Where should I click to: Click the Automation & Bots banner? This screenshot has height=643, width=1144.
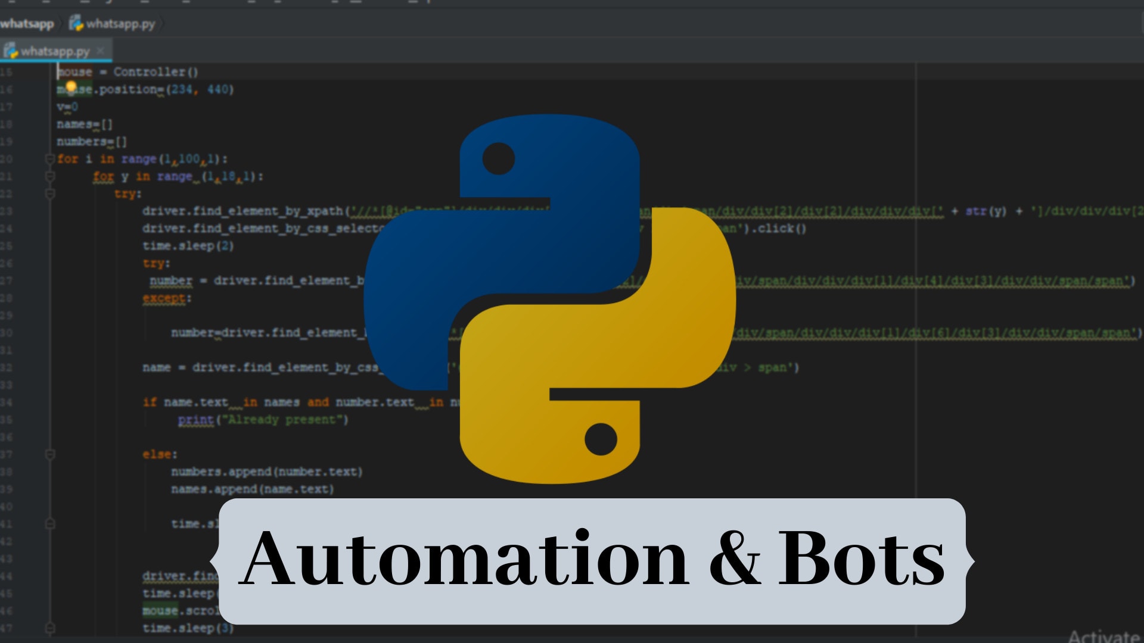[592, 560]
